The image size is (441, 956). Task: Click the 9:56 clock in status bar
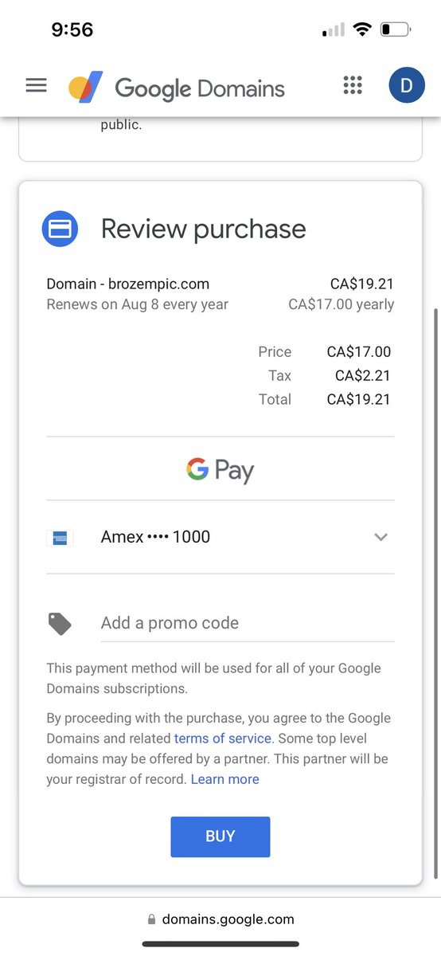tap(72, 30)
